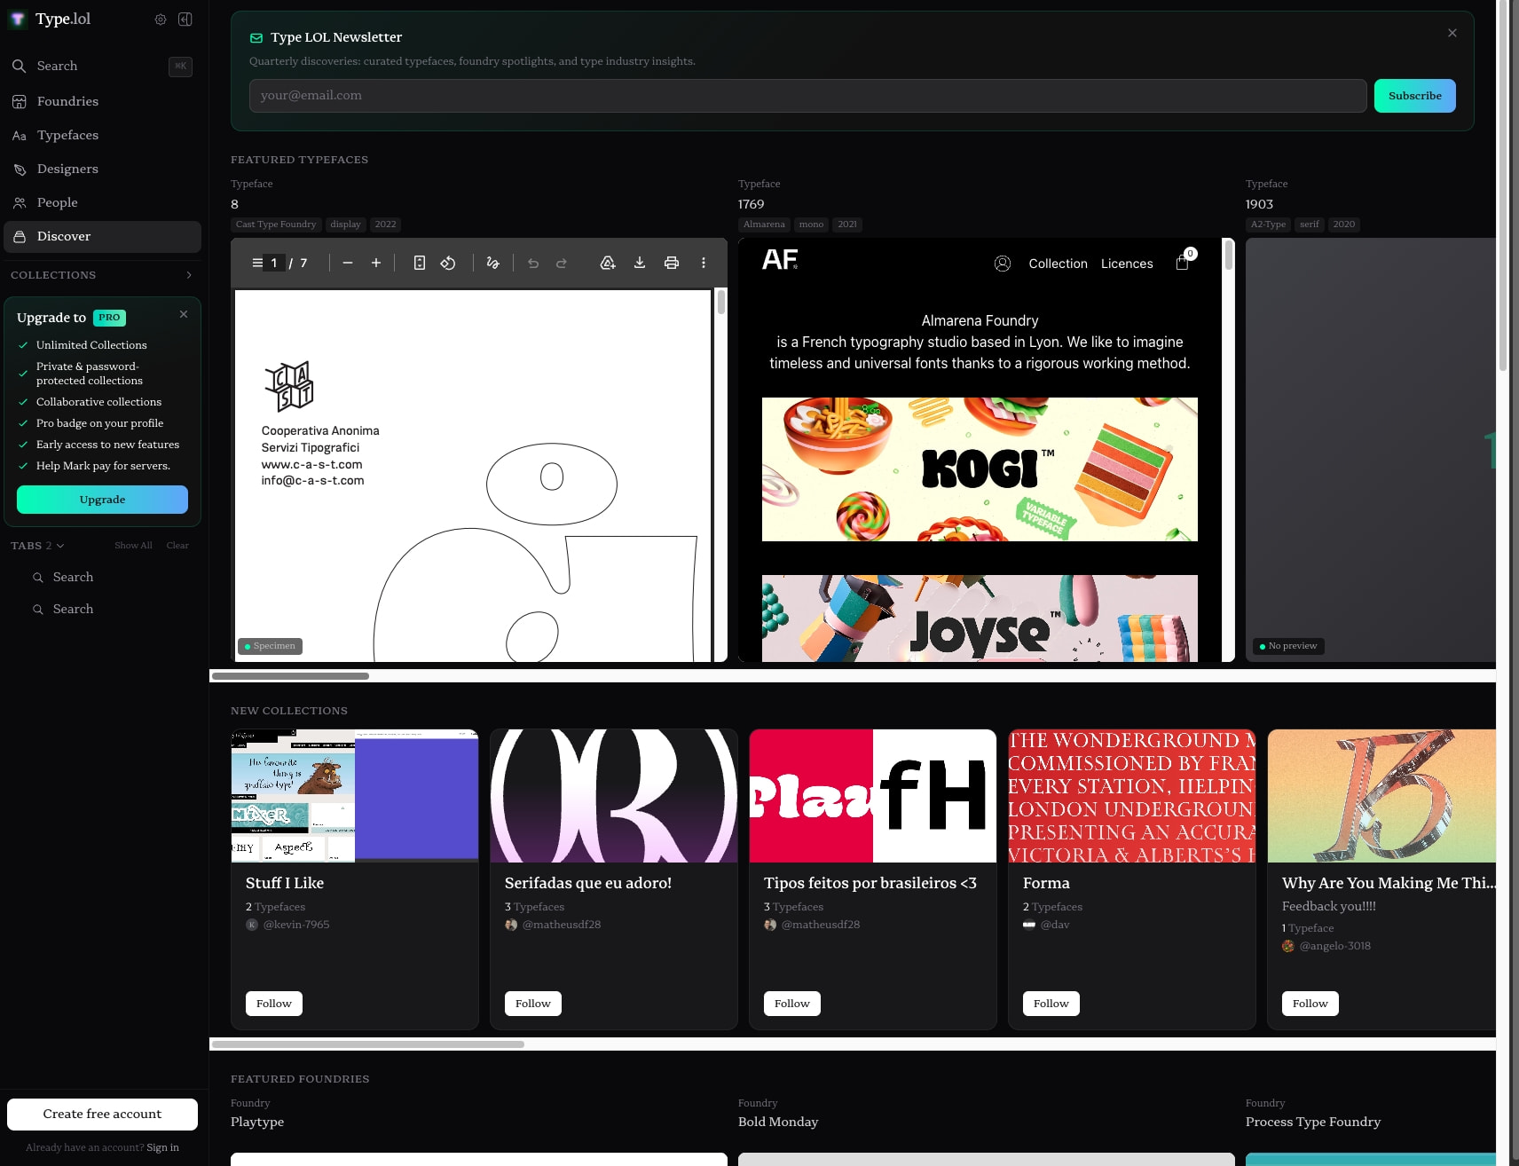Click the Specimen badge on typeface 8
1519x1166 pixels.
(x=270, y=646)
